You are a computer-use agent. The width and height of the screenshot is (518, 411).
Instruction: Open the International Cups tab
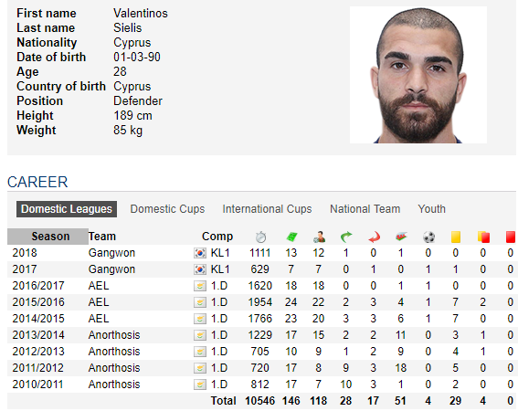click(267, 209)
